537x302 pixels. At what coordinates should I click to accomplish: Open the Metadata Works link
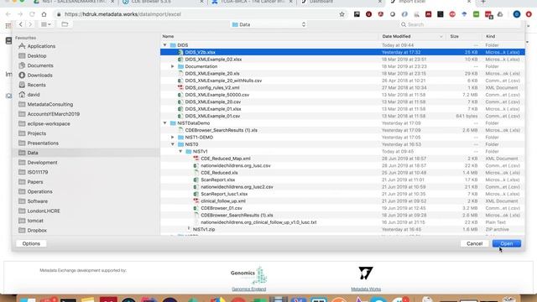tap(366, 289)
